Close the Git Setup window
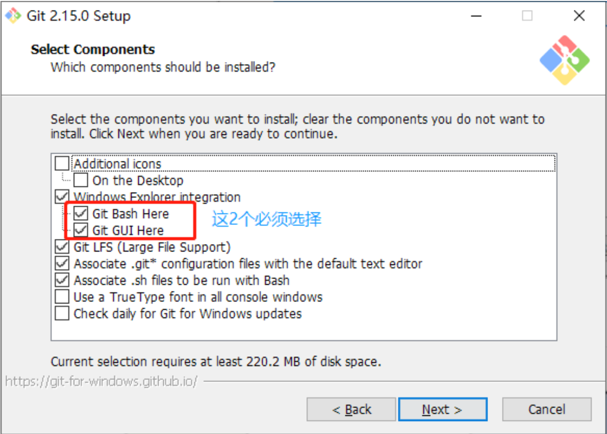The width and height of the screenshot is (607, 434). click(x=579, y=16)
